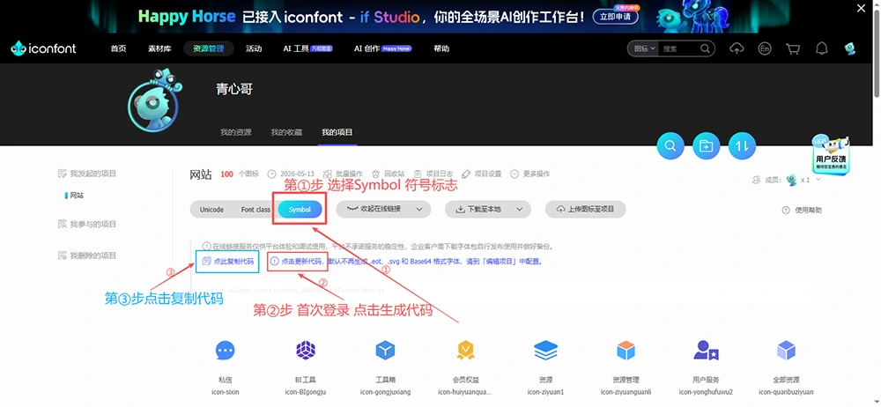Open the 图标 search type dropdown

coord(645,49)
